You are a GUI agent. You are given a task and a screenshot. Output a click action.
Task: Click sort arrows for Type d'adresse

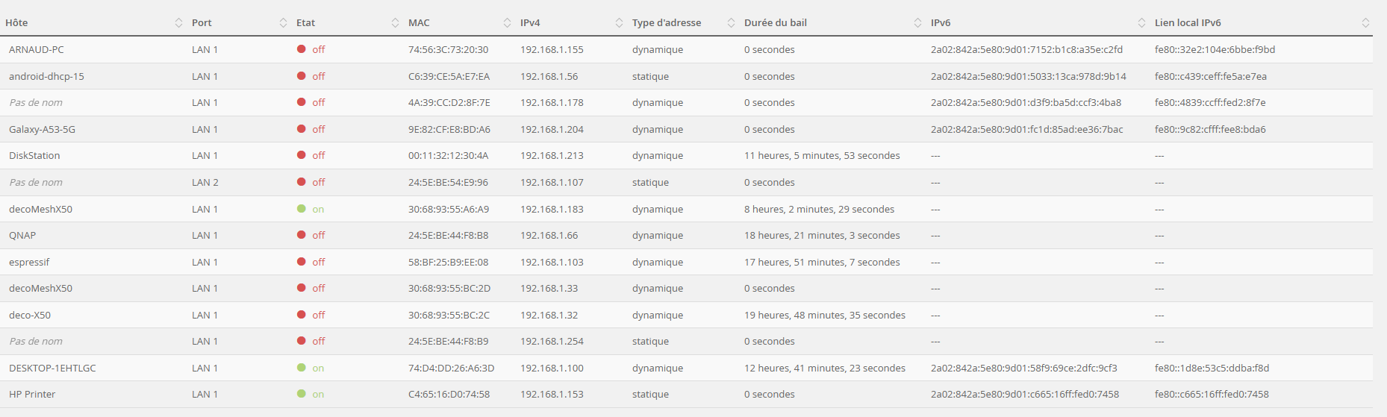(x=731, y=23)
